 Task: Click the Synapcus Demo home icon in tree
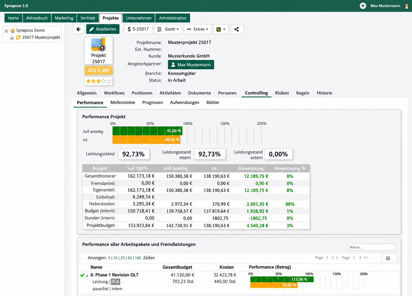pos(13,30)
